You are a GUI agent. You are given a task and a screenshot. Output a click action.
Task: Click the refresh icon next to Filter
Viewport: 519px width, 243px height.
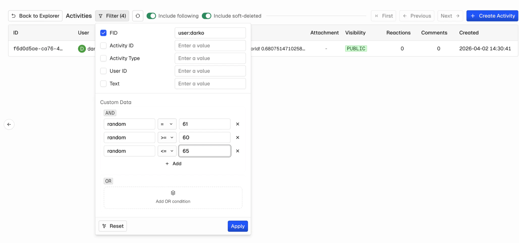tap(138, 16)
